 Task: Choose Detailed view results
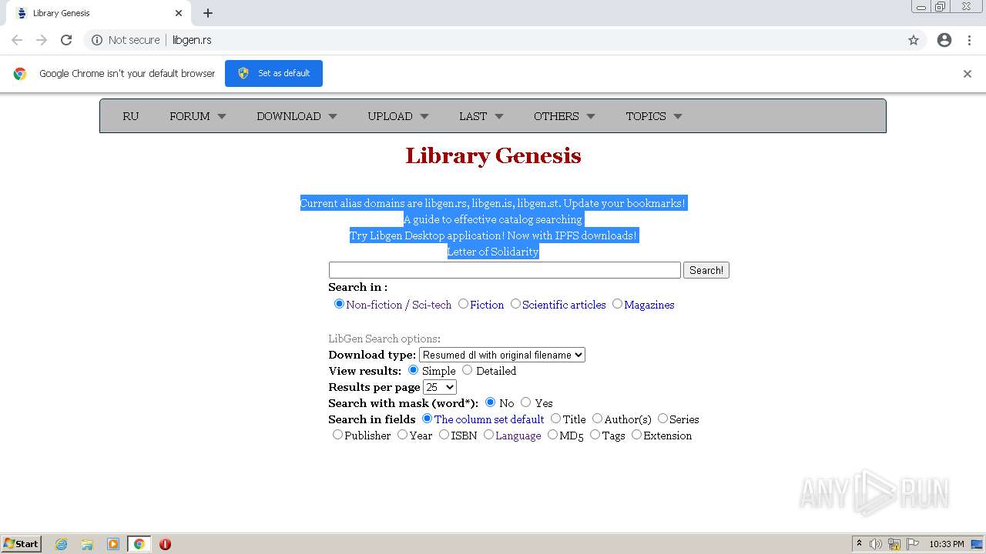click(x=467, y=370)
